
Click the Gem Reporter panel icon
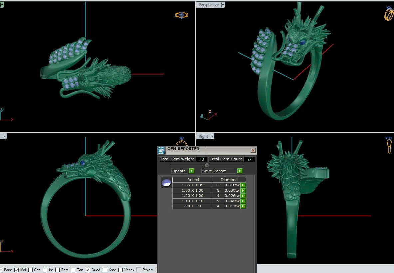coord(161,150)
